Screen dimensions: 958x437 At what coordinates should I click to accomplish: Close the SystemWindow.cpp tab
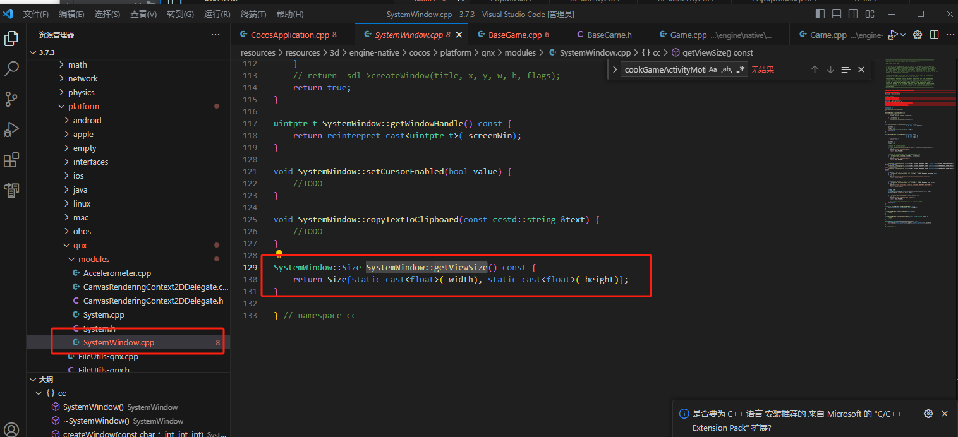point(459,35)
